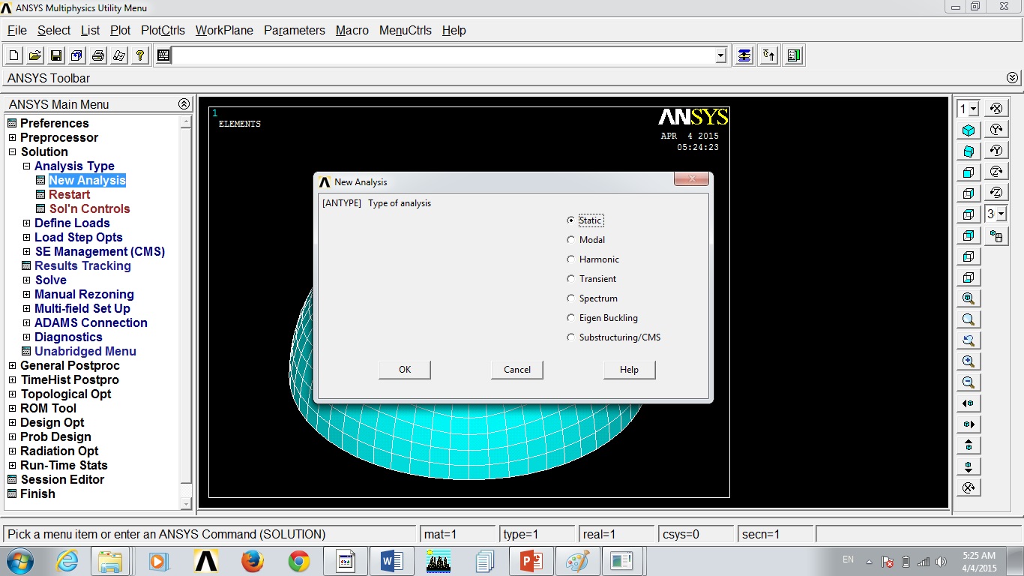Open the PlotCtrls menu
This screenshot has width=1024, height=576.
click(163, 31)
